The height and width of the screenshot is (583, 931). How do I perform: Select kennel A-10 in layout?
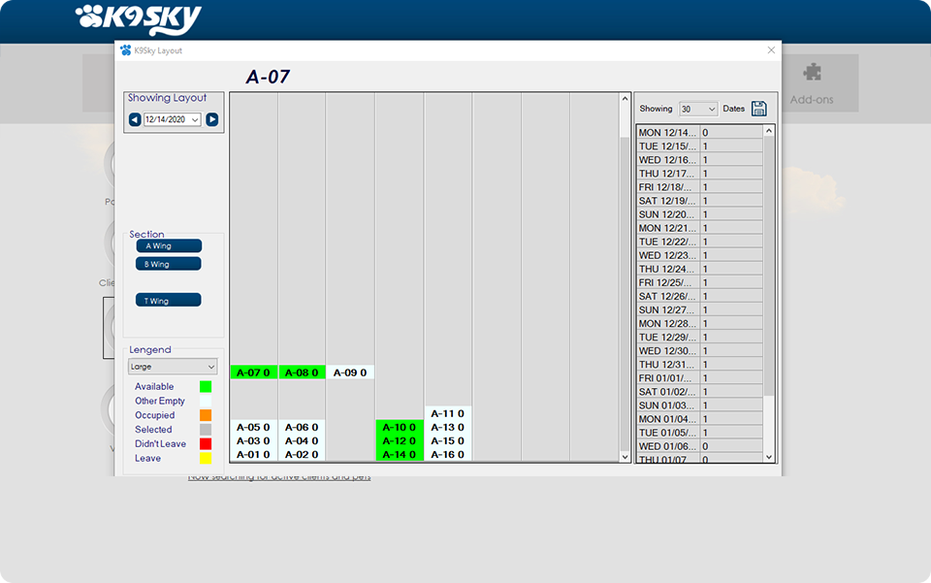click(399, 427)
